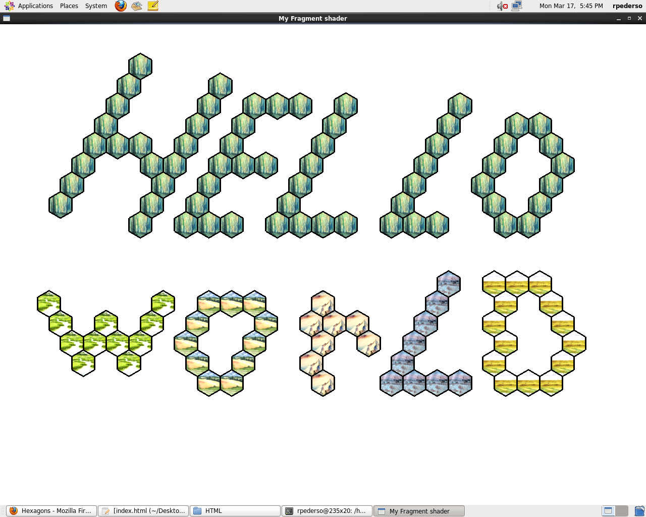Viewport: 646px width, 517px height.
Task: Click the muted volume icon
Action: point(502,6)
